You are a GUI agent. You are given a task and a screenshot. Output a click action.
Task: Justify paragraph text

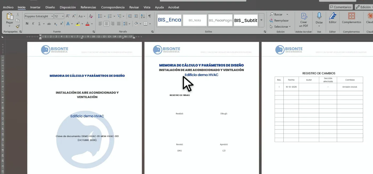pos(119,24)
